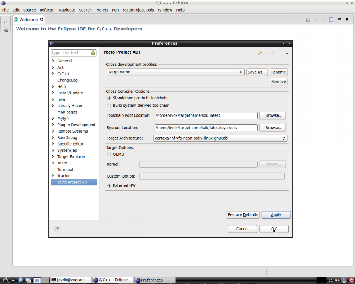
Task: Click the back navigation arrow in Preferences
Action: 260,53
